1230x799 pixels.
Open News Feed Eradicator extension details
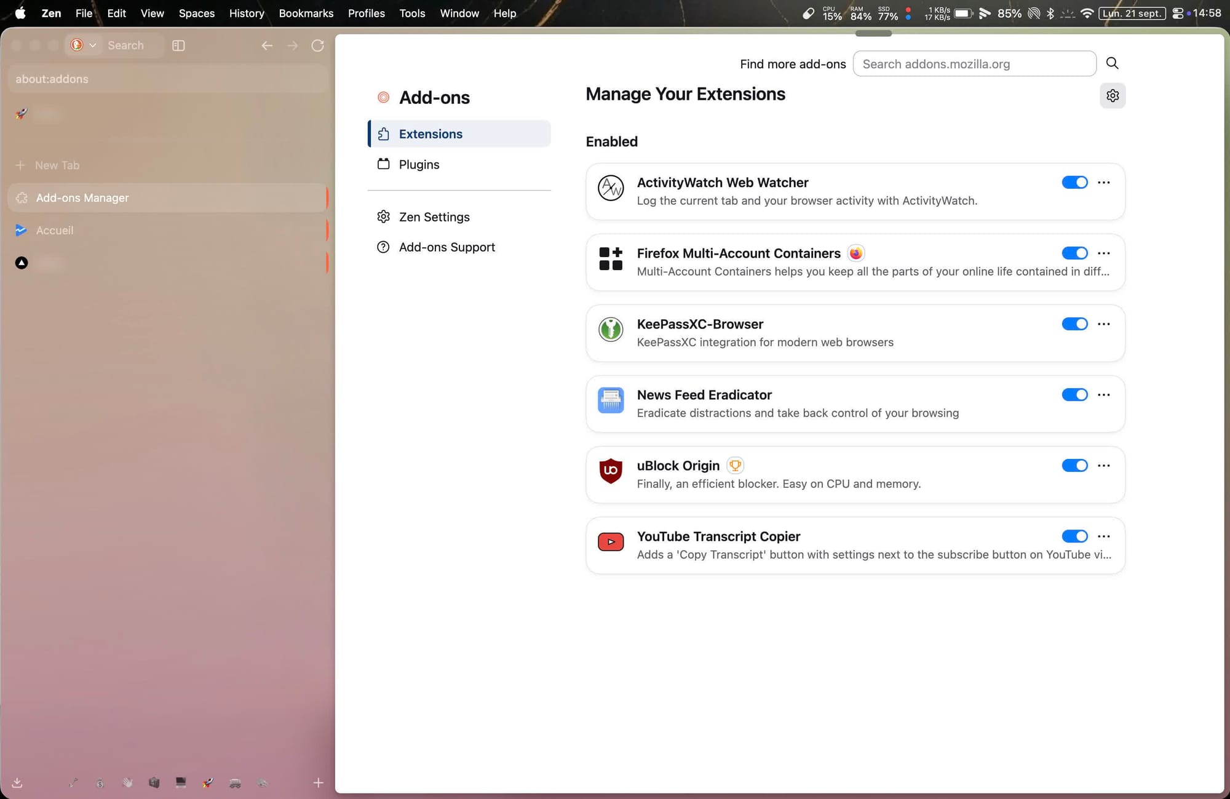click(855, 403)
